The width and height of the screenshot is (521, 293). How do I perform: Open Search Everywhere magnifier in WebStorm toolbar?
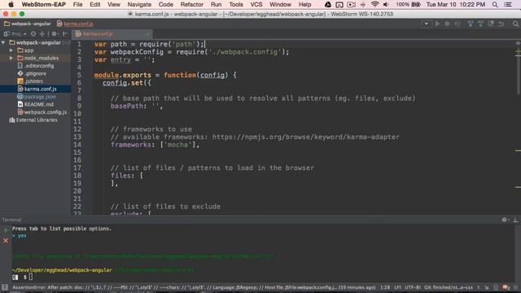(515, 24)
